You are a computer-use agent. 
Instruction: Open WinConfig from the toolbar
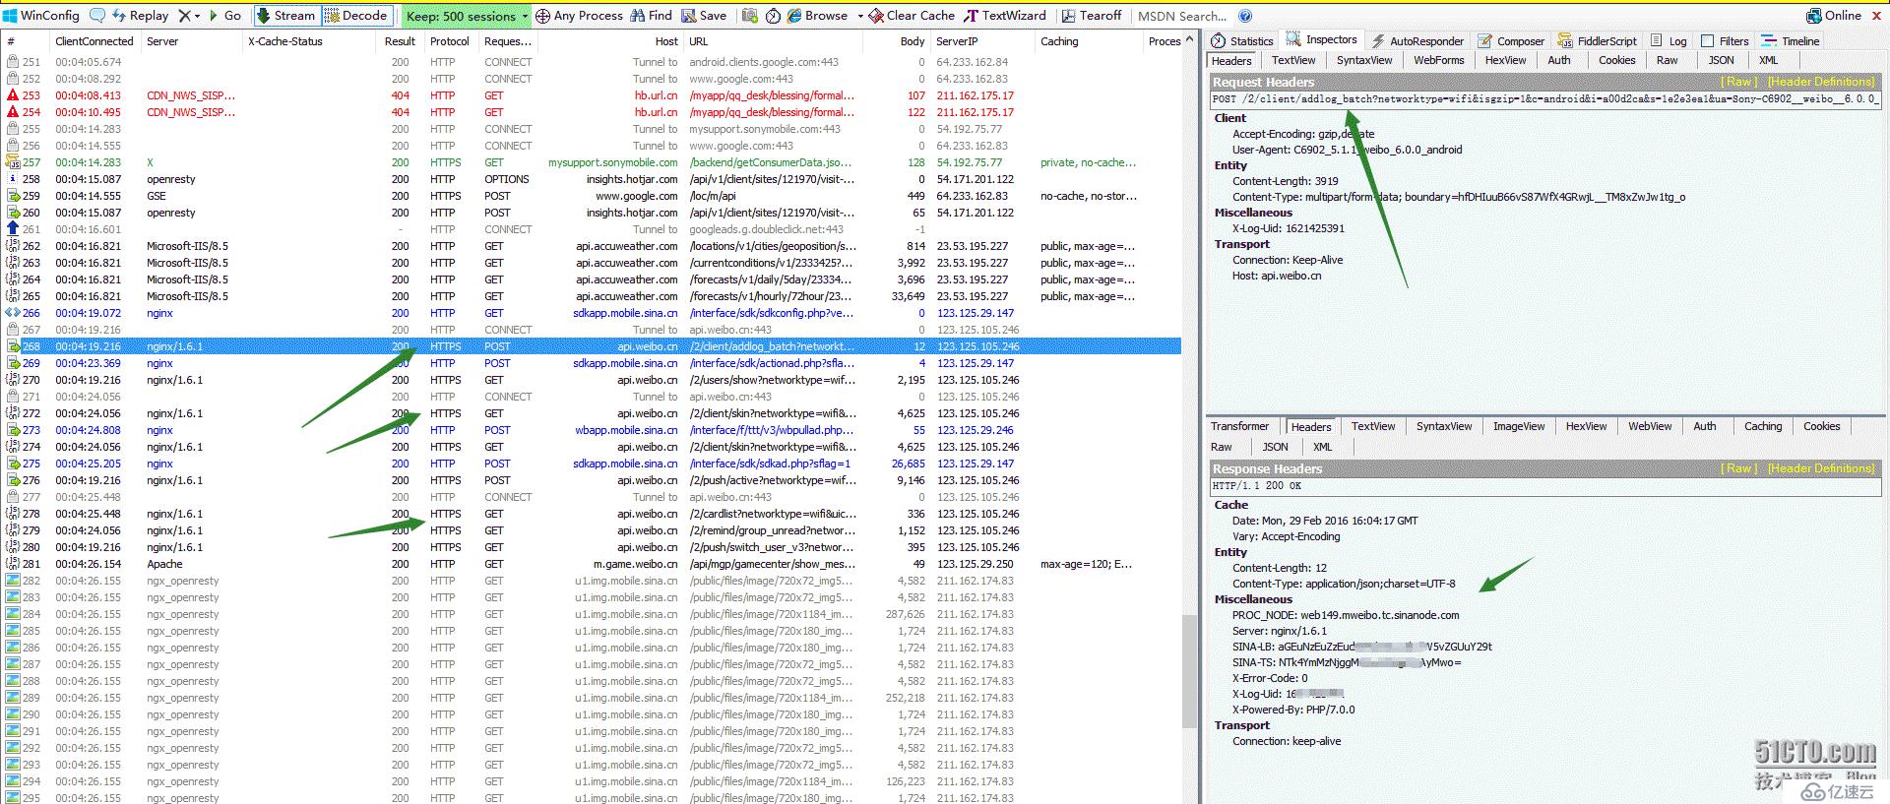click(x=41, y=16)
